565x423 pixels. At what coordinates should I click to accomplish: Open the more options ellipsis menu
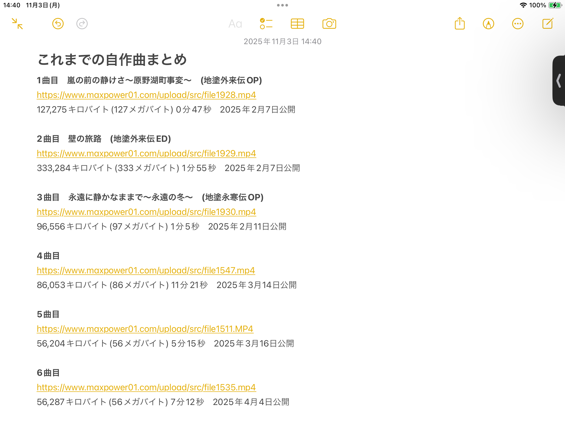[x=518, y=24]
